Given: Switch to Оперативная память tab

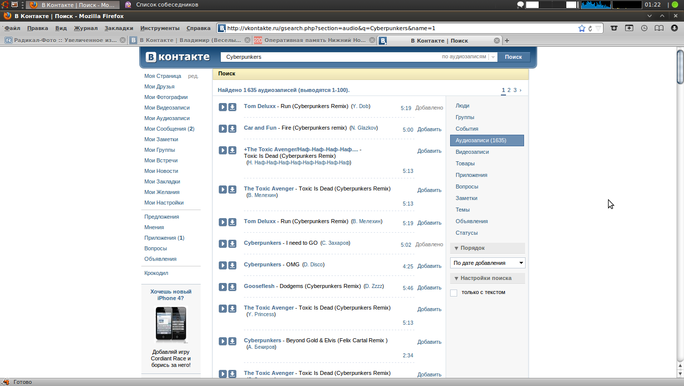Looking at the screenshot, I should (x=314, y=41).
